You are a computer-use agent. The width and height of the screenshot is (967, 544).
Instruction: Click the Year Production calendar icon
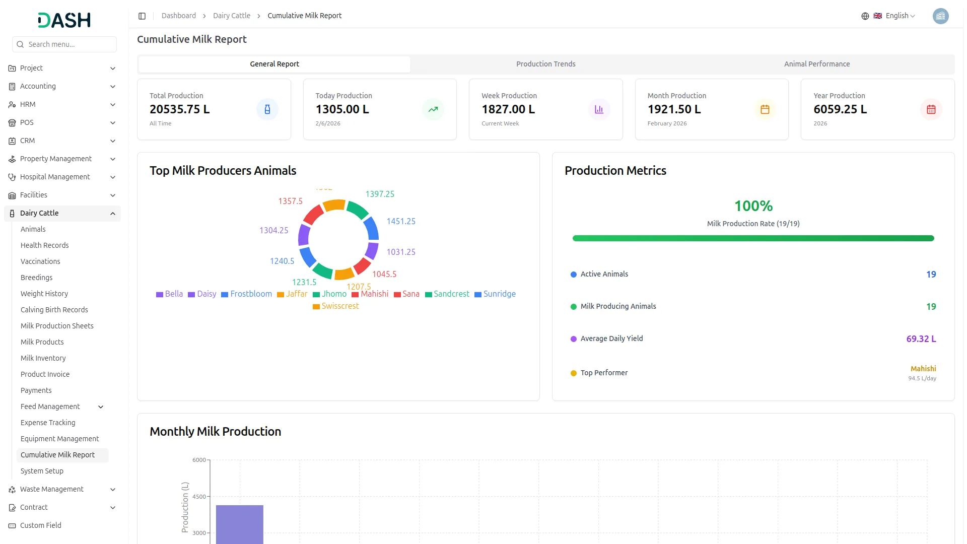931,109
